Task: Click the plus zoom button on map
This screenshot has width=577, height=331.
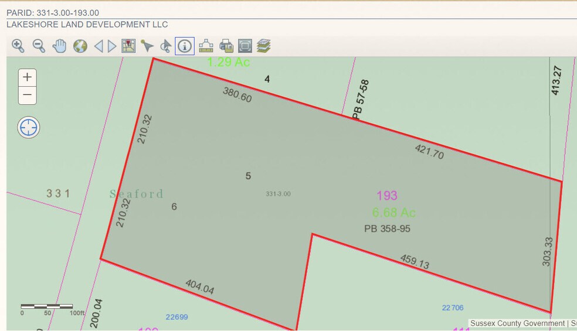Action: pyautogui.click(x=27, y=77)
